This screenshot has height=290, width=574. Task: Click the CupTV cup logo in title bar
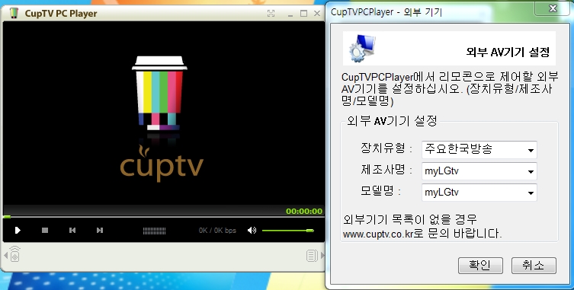coord(14,13)
